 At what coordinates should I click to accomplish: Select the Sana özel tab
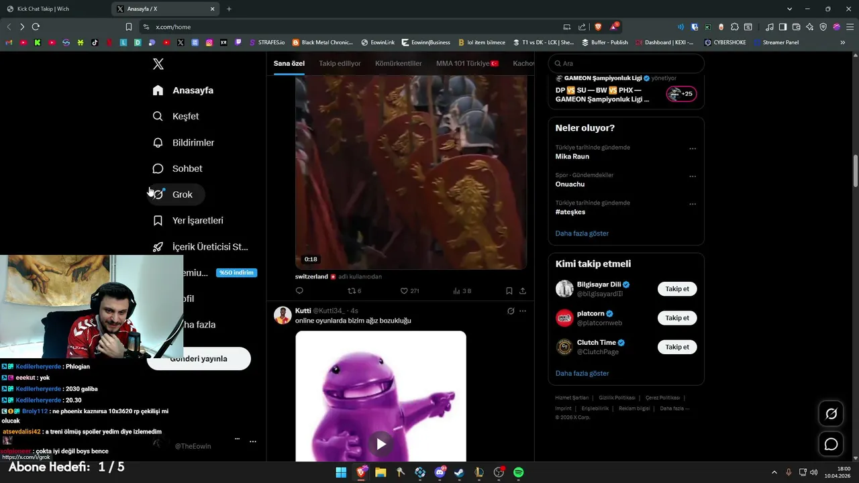pyautogui.click(x=289, y=63)
